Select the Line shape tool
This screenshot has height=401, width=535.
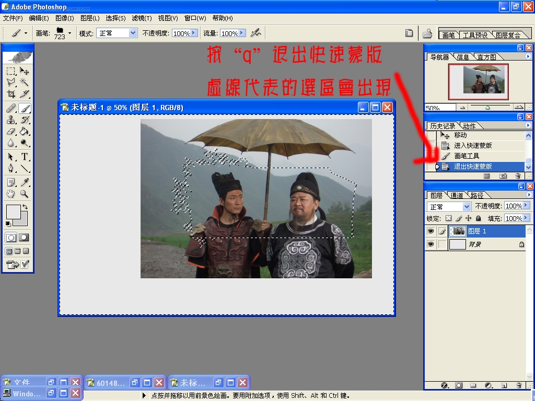coord(24,168)
